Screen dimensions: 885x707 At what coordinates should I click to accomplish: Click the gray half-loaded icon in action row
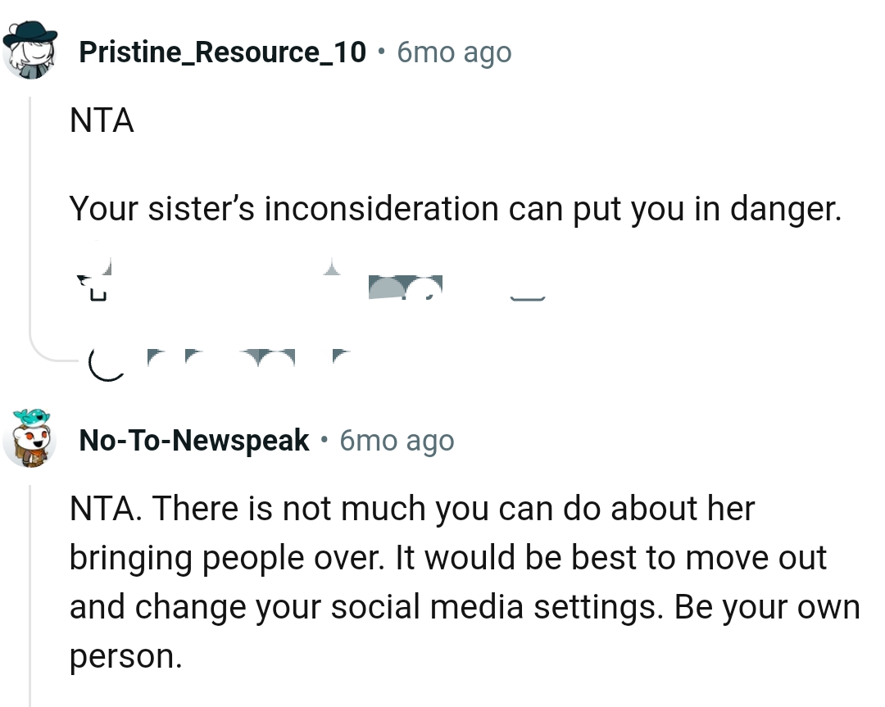[x=405, y=287]
